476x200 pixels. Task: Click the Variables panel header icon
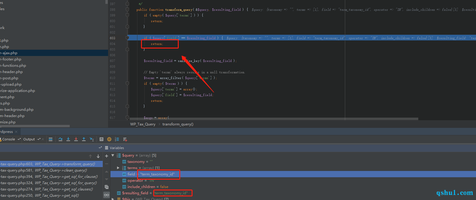pyautogui.click(x=107, y=148)
